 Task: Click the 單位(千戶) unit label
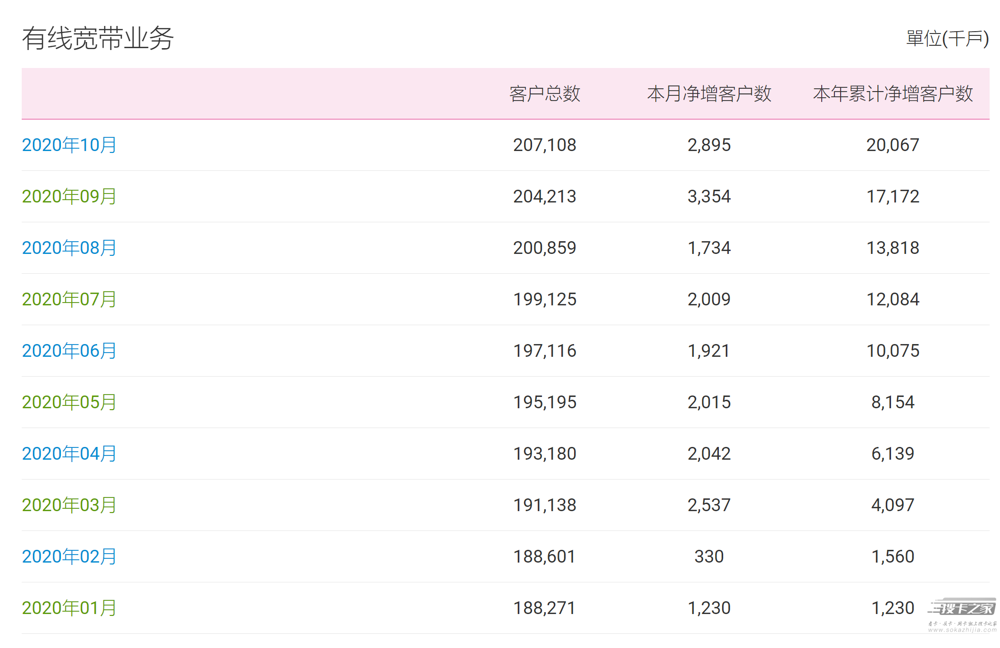tap(947, 39)
